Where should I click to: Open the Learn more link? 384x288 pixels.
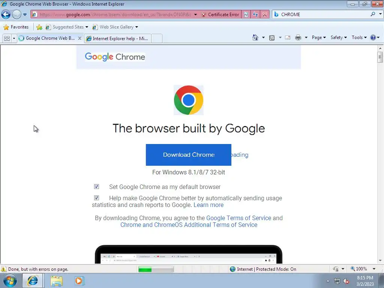208,205
